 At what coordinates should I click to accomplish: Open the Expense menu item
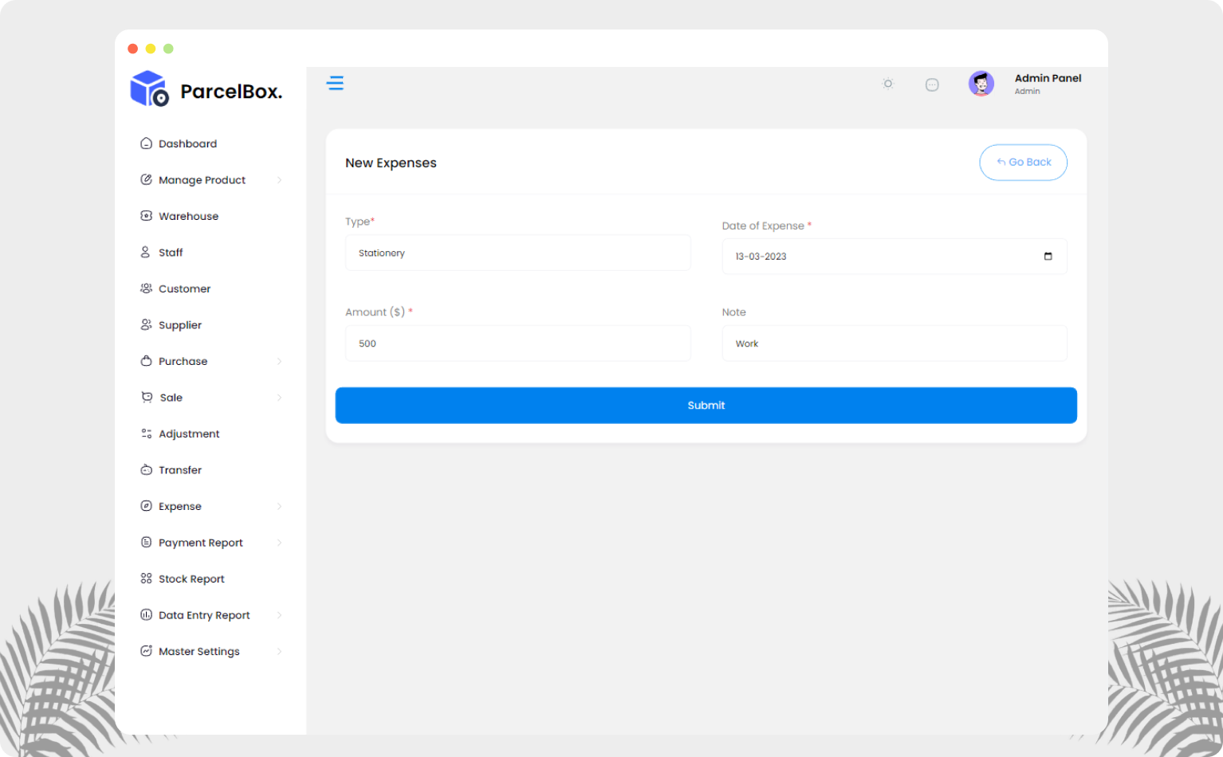tap(180, 505)
